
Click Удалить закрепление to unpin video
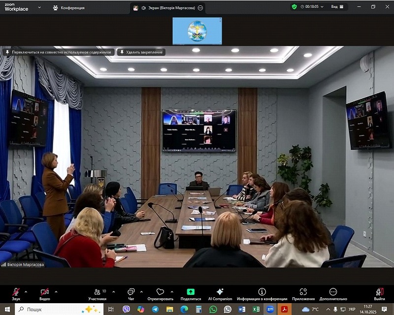point(141,52)
